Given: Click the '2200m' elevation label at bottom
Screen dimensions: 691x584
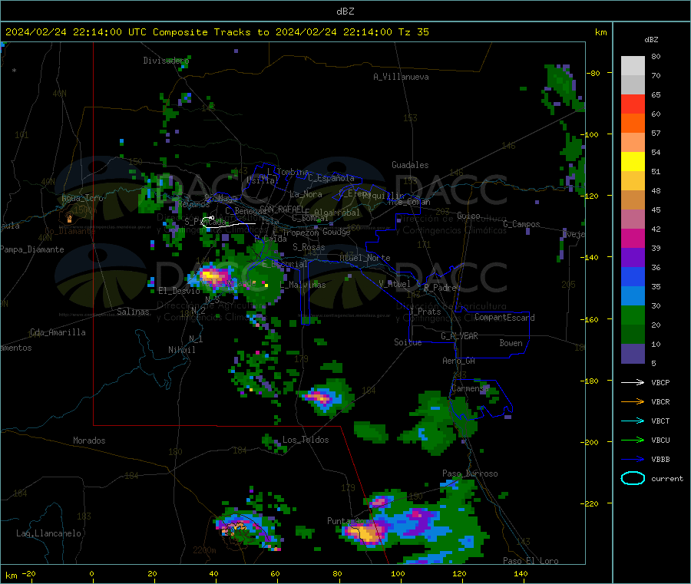Looking at the screenshot, I should coord(204,550).
